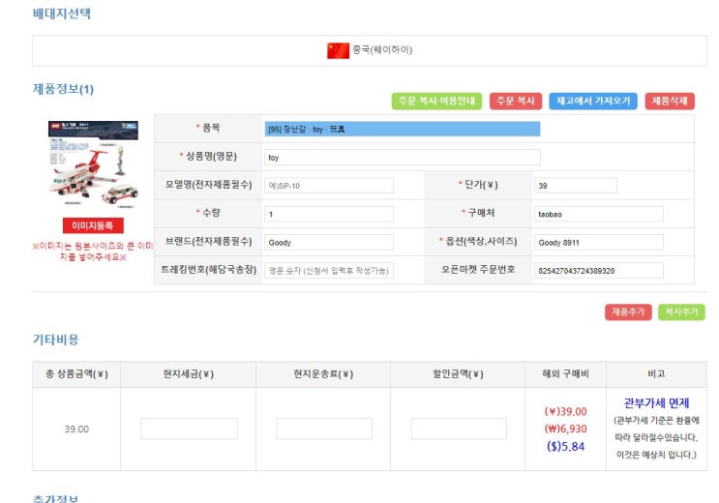Click the 트래킹번호 input field

329,271
